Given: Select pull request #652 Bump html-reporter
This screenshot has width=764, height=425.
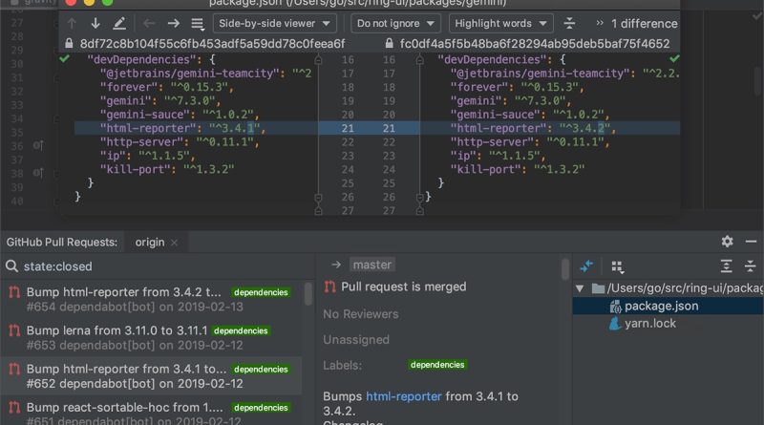Looking at the screenshot, I should (151, 376).
